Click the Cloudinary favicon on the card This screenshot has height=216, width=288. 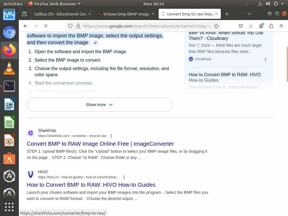coord(191,59)
